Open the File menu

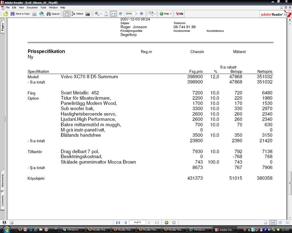click(x=7, y=8)
